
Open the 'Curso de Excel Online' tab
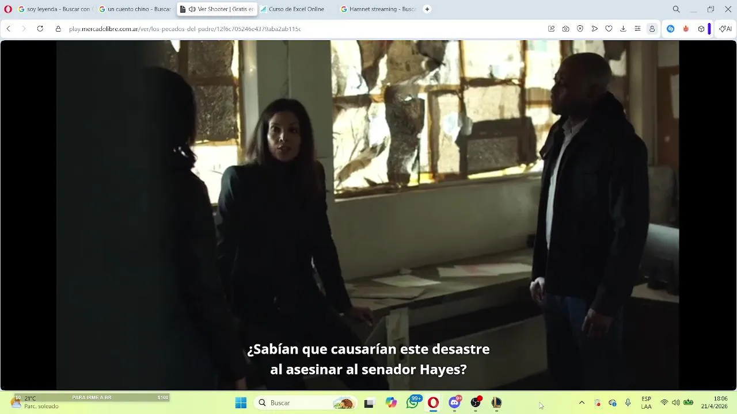point(296,9)
